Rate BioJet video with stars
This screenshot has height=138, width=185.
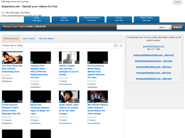(x=35, y=117)
